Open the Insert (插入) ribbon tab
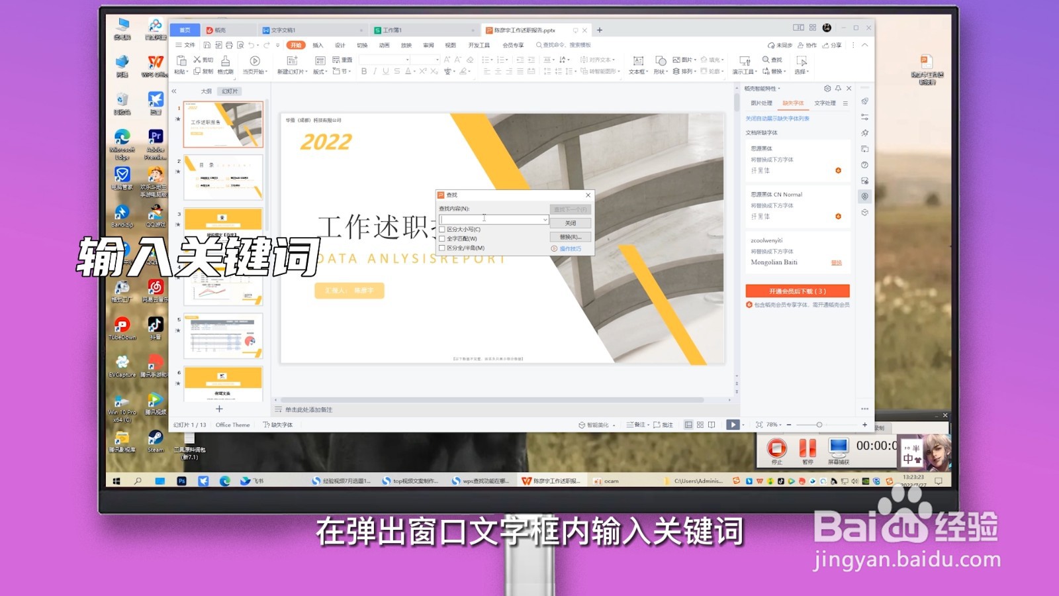Image resolution: width=1059 pixels, height=596 pixels. (318, 45)
